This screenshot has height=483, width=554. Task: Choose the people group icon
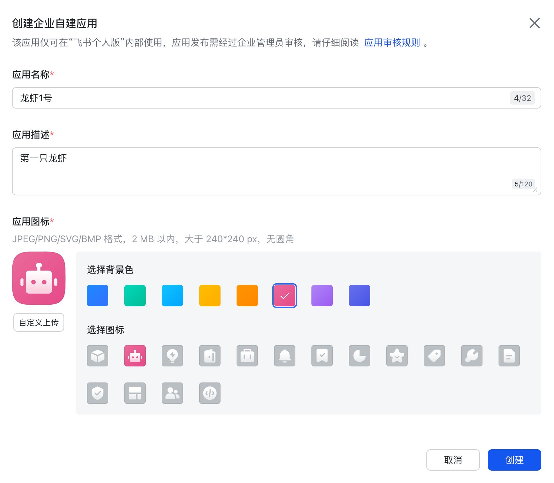[x=172, y=393]
